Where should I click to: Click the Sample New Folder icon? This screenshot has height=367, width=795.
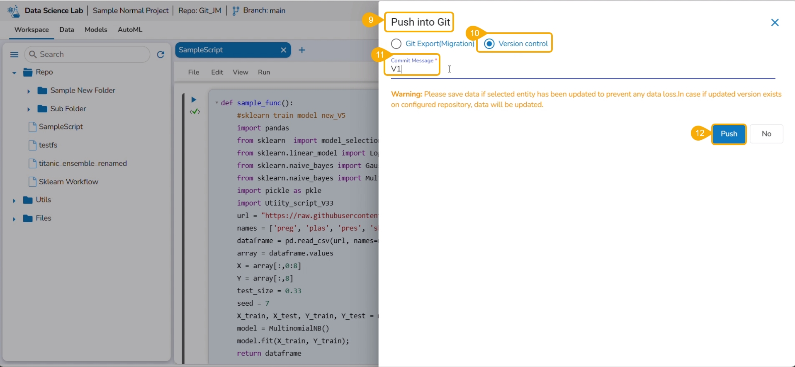42,90
